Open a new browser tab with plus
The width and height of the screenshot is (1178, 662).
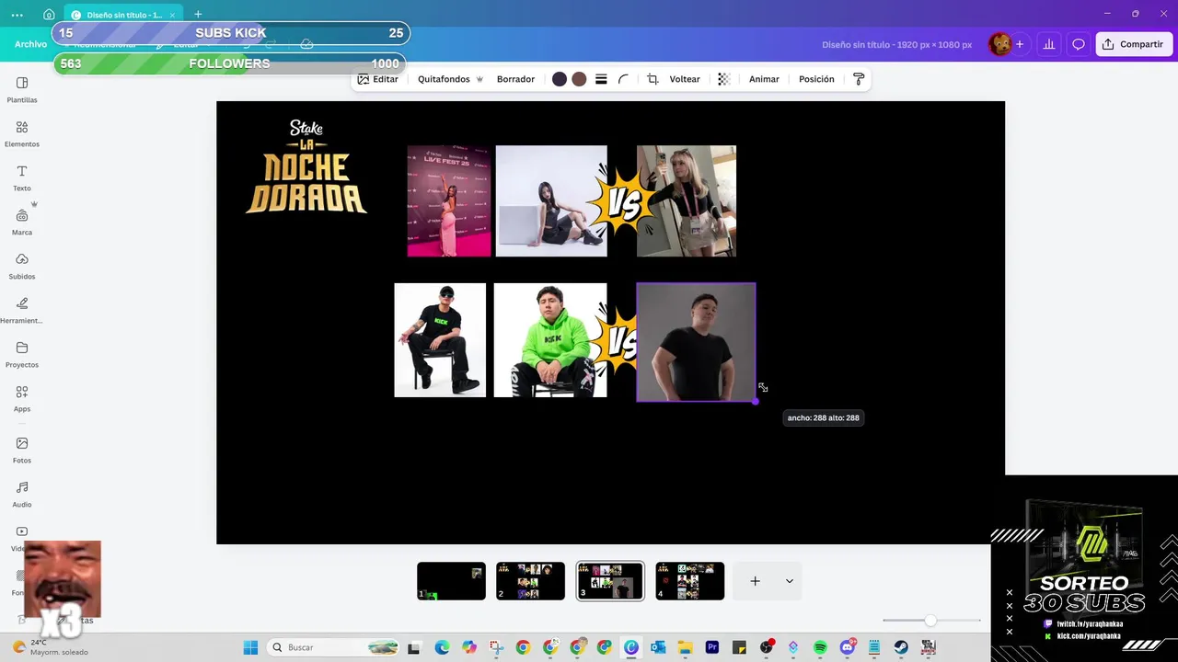coord(198,15)
